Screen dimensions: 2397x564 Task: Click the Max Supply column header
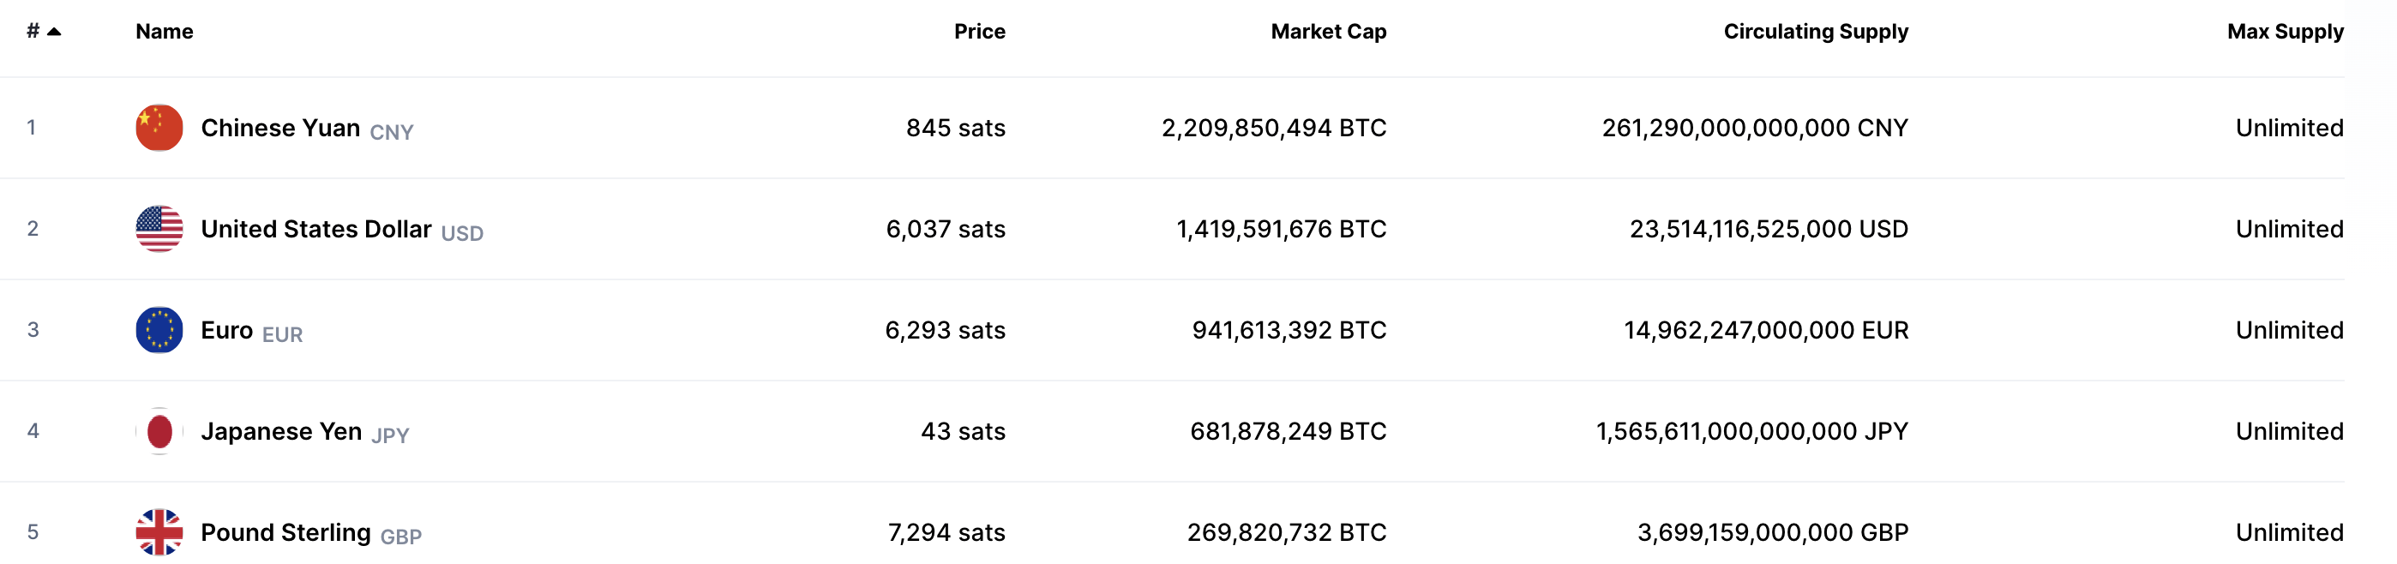(x=2285, y=32)
